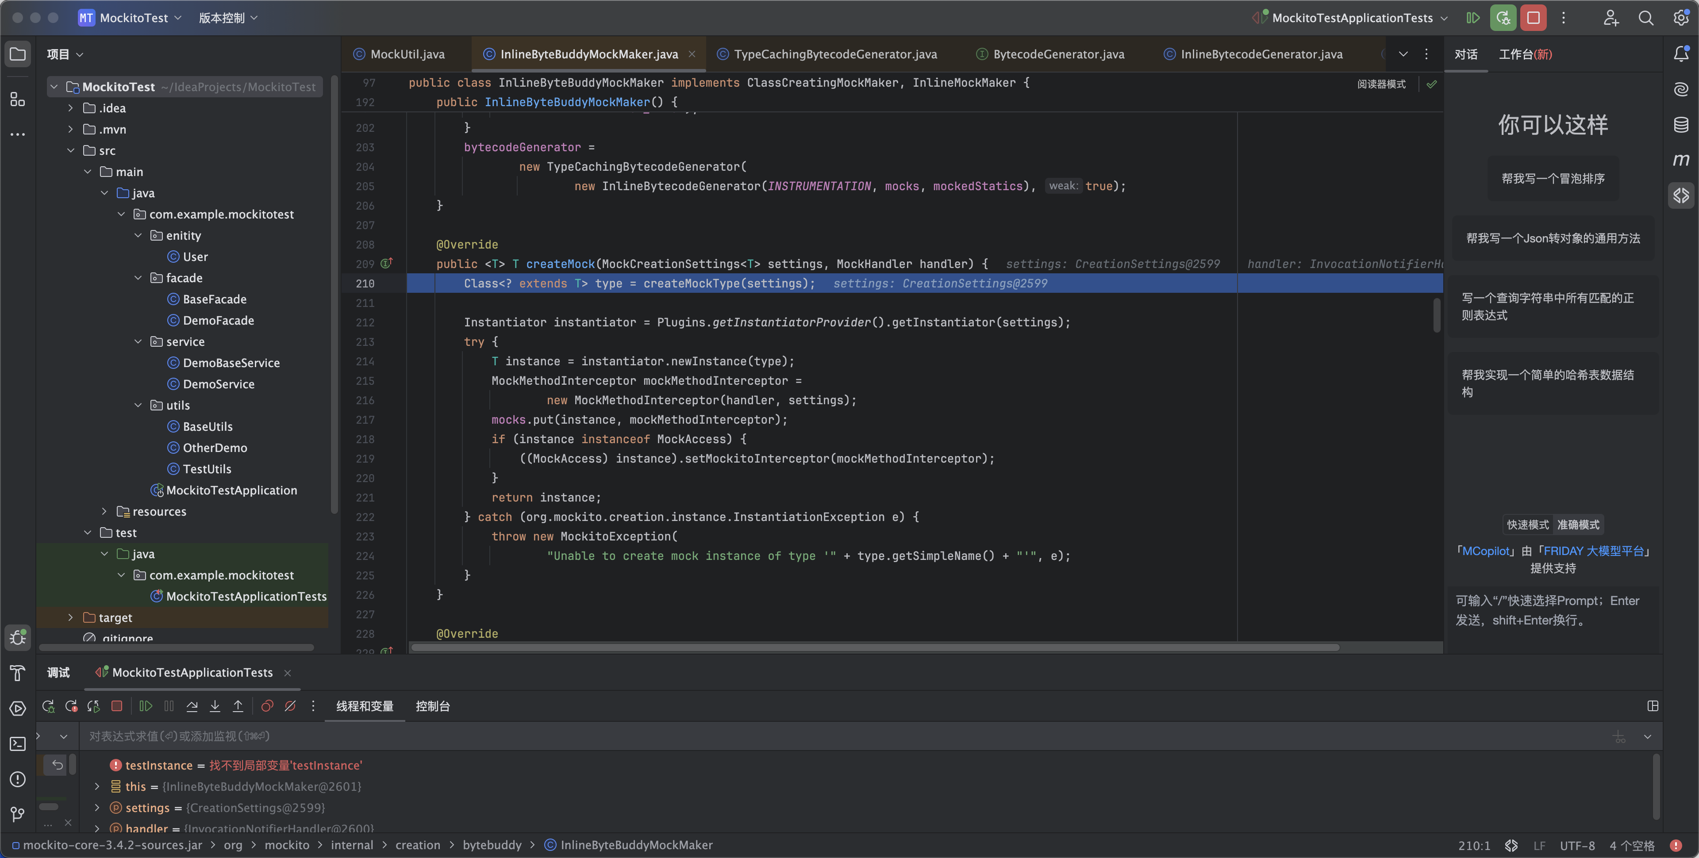The image size is (1699, 858).
Task: Open the MCopilot plugin sidebar icon
Action: (1681, 195)
